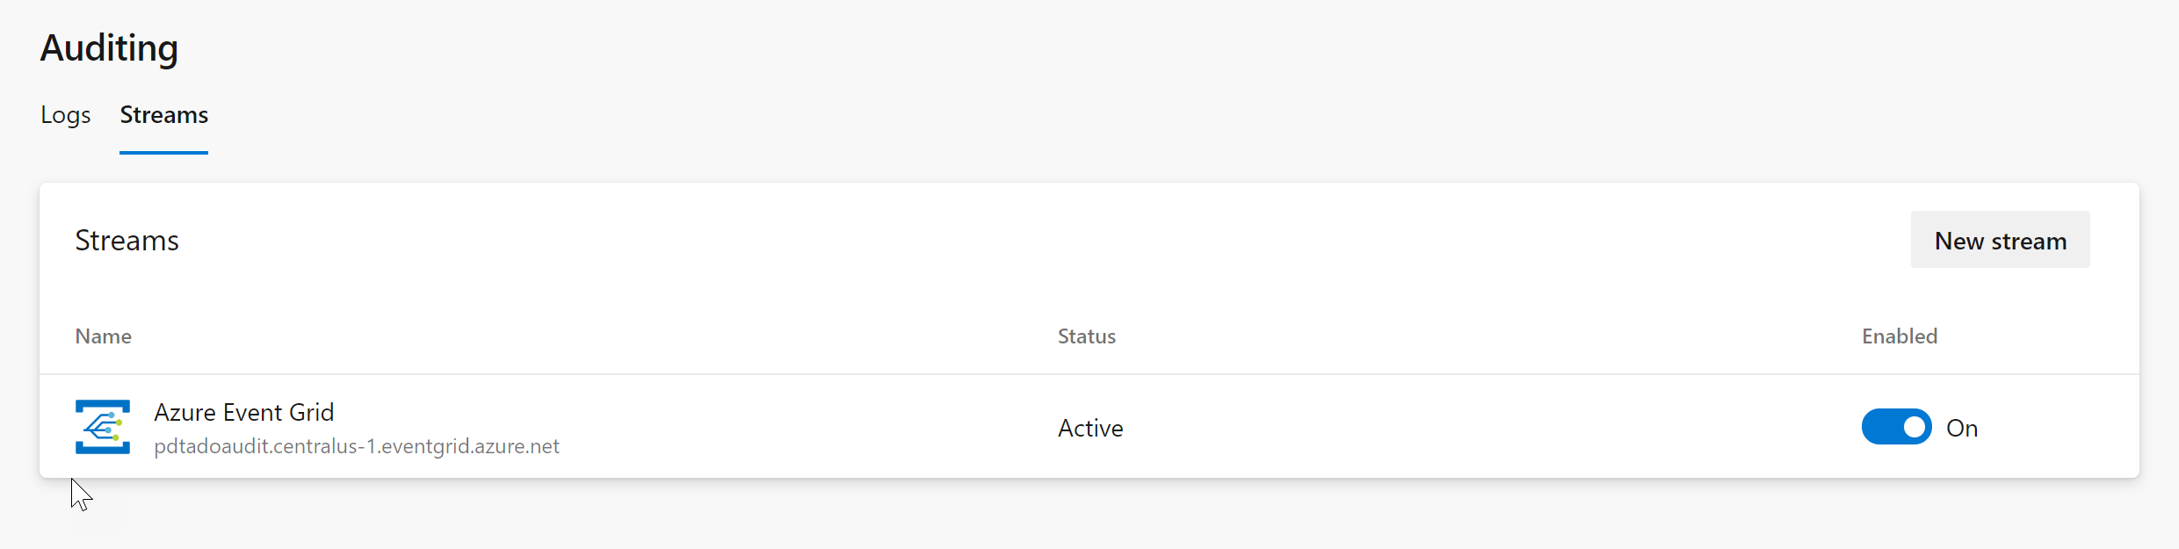
Task: Click the Azure Event Grid stream icon
Action: (x=103, y=427)
